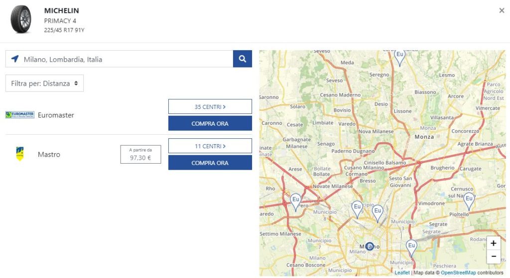Zoom in the map with plus button
Screen dimensions: 510x278
click(x=493, y=243)
